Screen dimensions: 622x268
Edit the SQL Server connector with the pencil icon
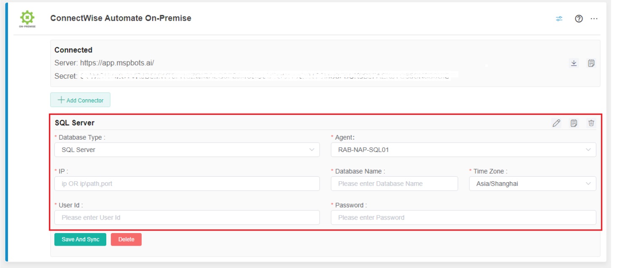pos(556,122)
